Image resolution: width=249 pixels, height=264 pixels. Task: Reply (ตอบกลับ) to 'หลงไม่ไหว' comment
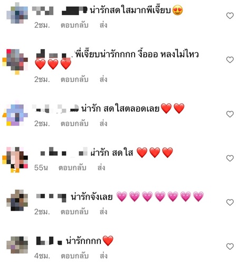(x=74, y=80)
